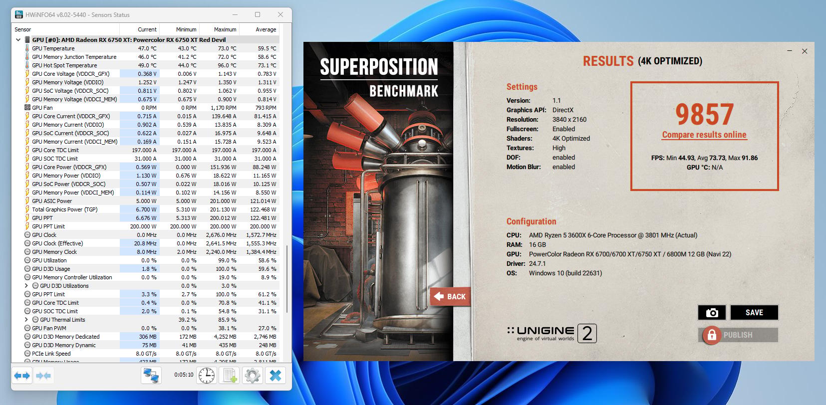Click the fan icon beside the GPU Fan row
Viewport: 826px width, 405px height.
[x=27, y=108]
